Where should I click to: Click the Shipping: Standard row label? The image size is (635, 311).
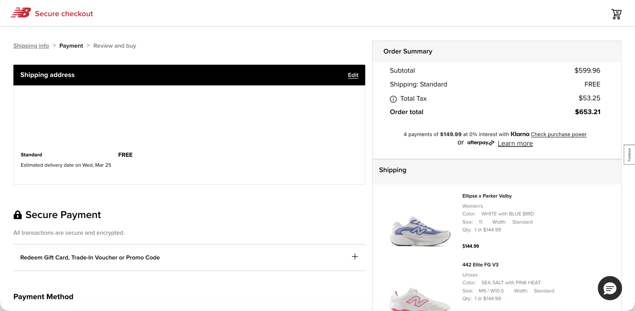[x=418, y=84]
